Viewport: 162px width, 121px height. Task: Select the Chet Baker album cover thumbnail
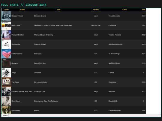click(x=6, y=101)
